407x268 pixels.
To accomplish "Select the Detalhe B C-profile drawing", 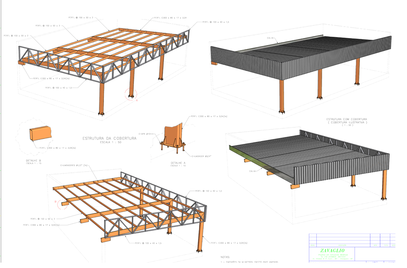I will [x=39, y=135].
